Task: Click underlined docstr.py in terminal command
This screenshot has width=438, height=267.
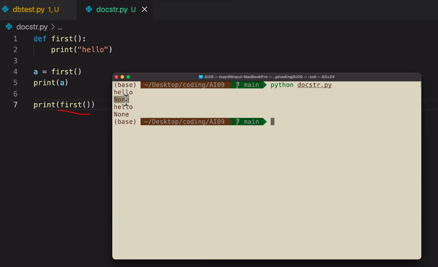Action: click(315, 85)
